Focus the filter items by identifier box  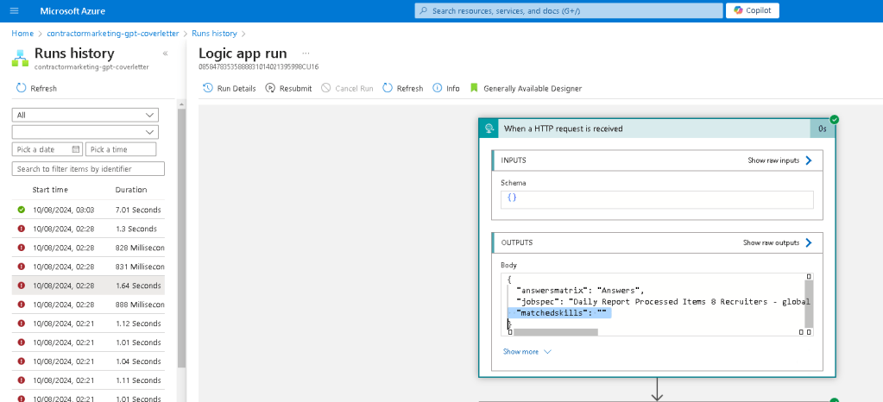[88, 169]
